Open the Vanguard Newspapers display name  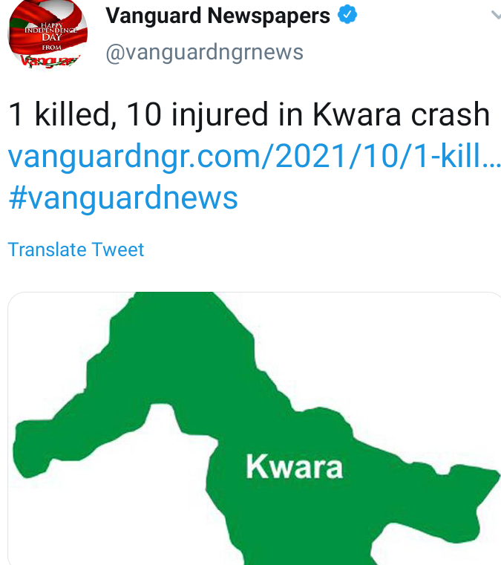217,16
